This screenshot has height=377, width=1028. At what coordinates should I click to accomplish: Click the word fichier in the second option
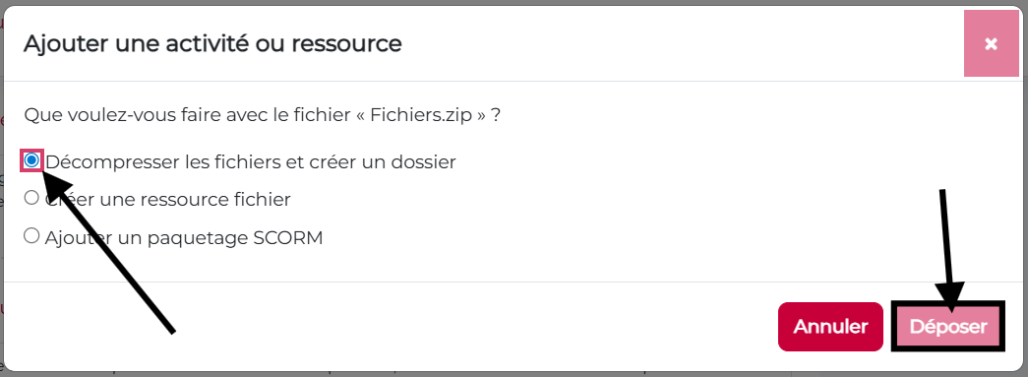pyautogui.click(x=261, y=199)
